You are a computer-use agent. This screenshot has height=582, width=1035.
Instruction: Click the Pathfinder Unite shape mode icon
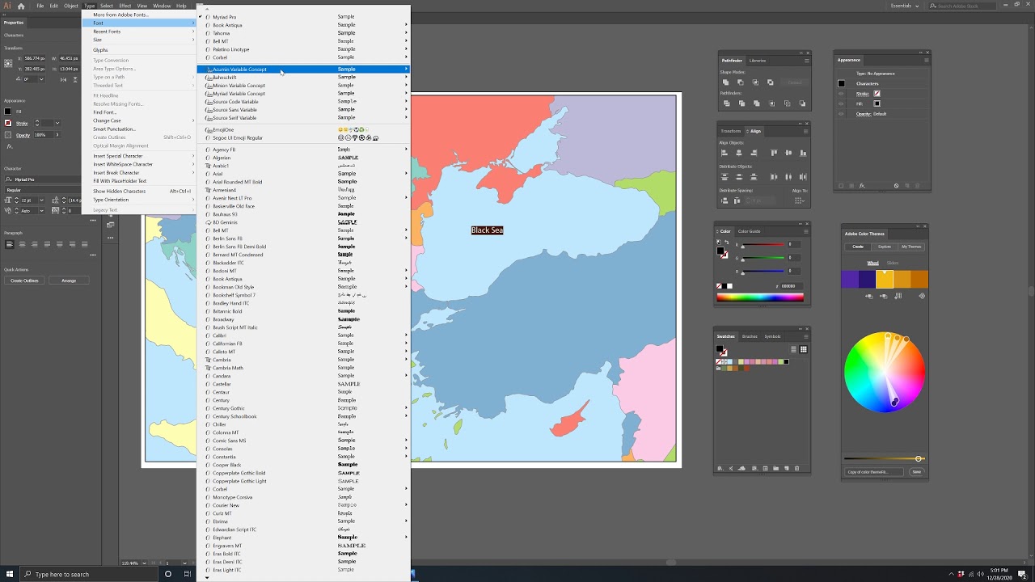click(x=726, y=82)
